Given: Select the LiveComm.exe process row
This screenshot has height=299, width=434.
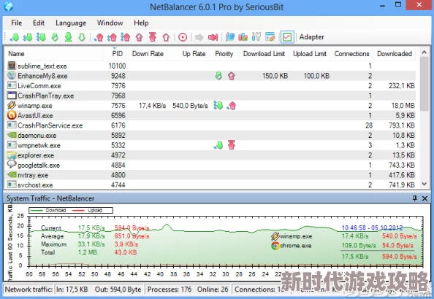Looking at the screenshot, I should pos(210,85).
